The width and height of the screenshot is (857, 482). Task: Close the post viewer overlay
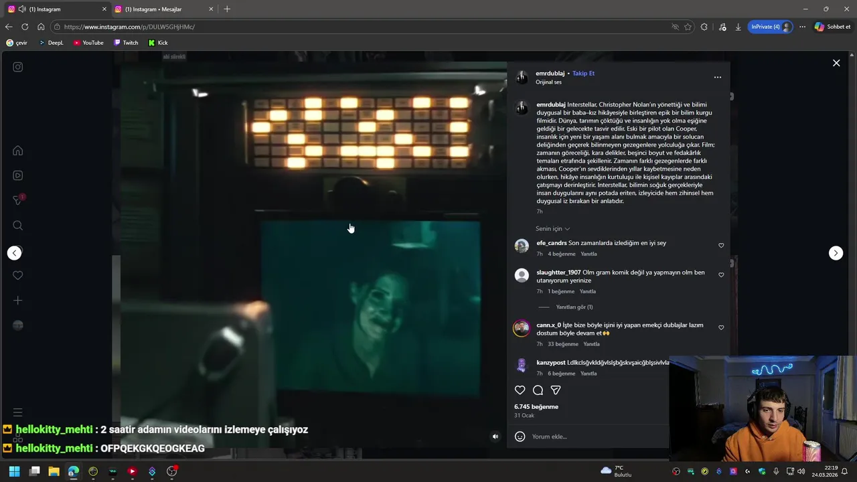836,63
